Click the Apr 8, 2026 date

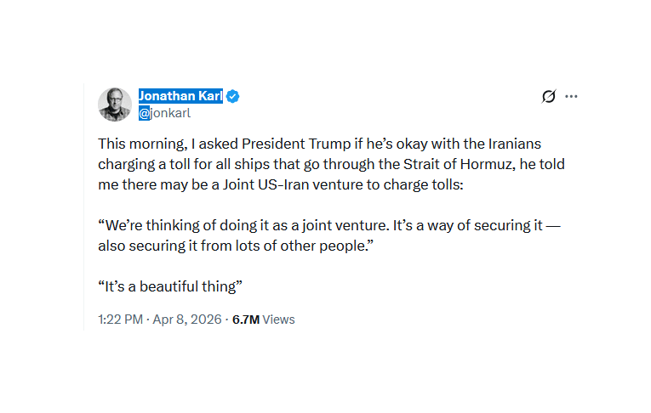[186, 320]
